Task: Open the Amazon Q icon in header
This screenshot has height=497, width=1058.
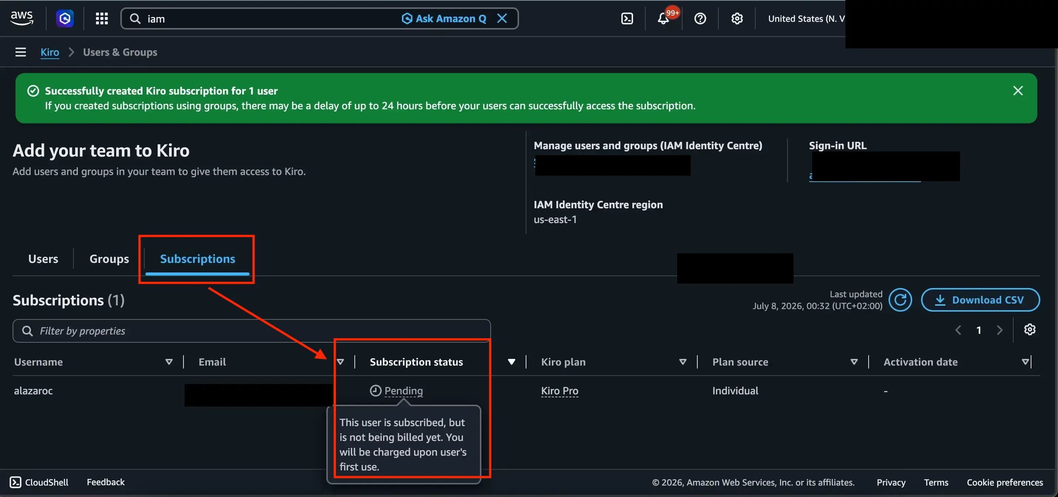Action: (x=65, y=18)
